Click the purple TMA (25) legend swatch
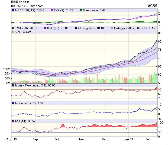This screenshot has width=168, height=145. [45, 28]
